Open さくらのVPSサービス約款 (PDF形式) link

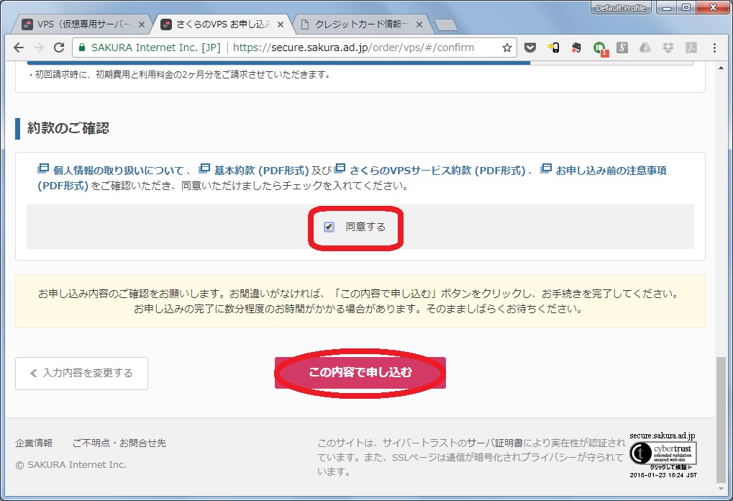tap(437, 171)
